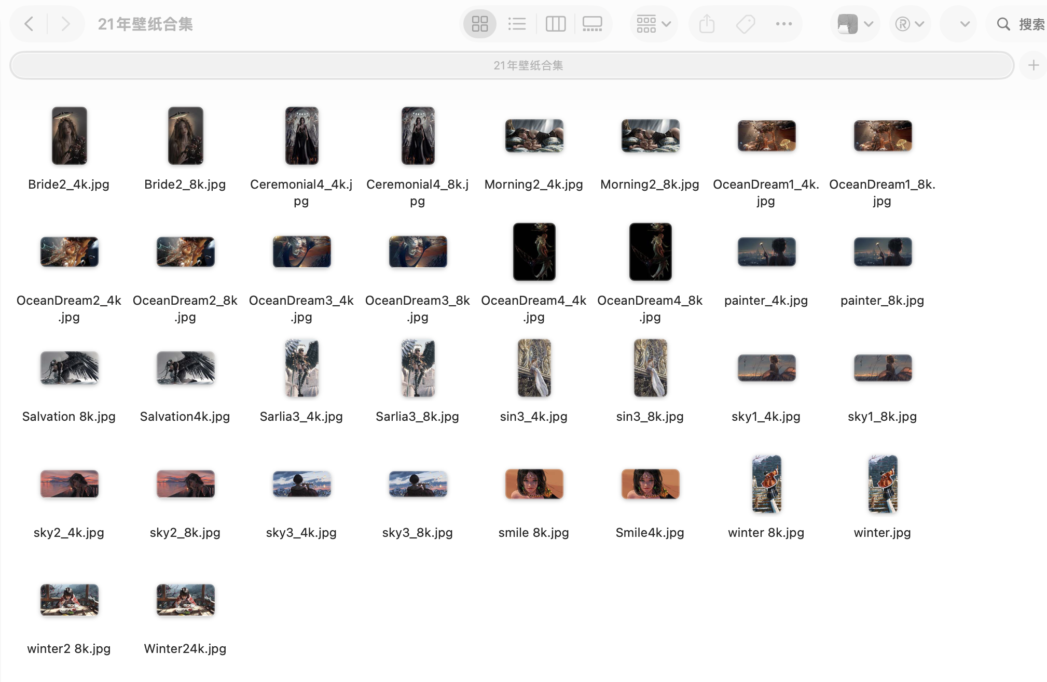Switch to icon grid view
Image resolution: width=1047 pixels, height=682 pixels.
tap(480, 24)
